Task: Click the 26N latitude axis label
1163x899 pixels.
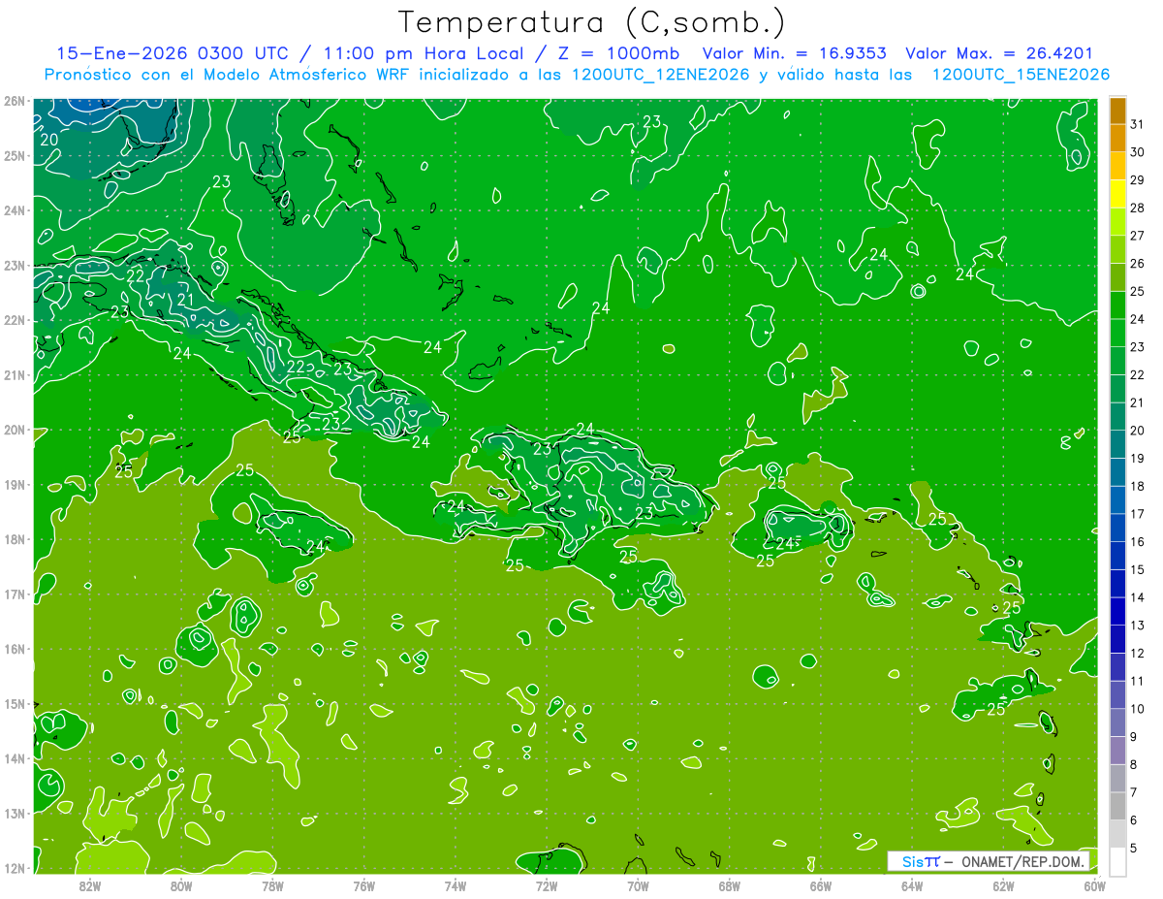Action: (14, 101)
